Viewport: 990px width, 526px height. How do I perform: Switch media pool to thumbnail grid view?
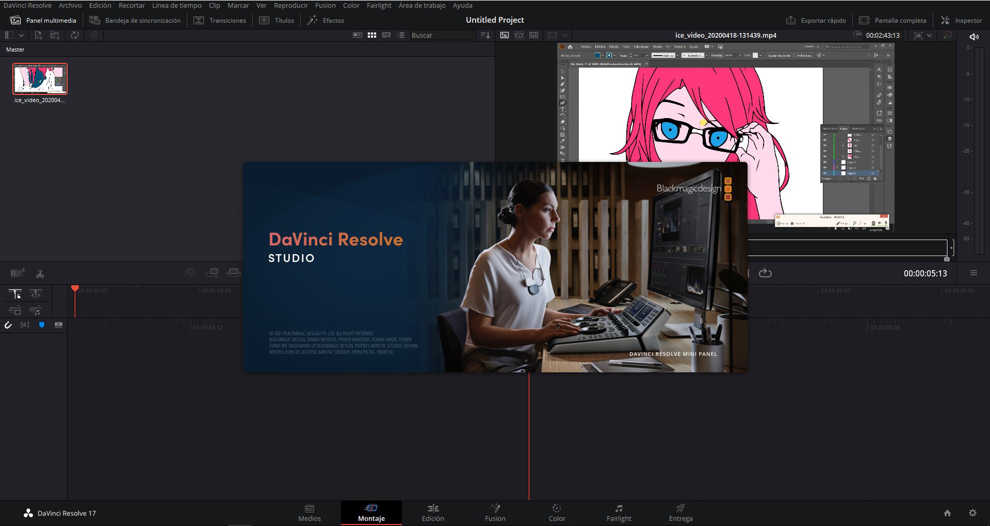coord(372,35)
